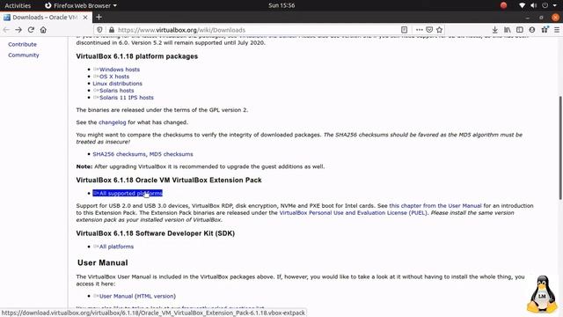Open the Firefox Web Browser app menu
The height and width of the screenshot is (317, 563).
pos(81,5)
